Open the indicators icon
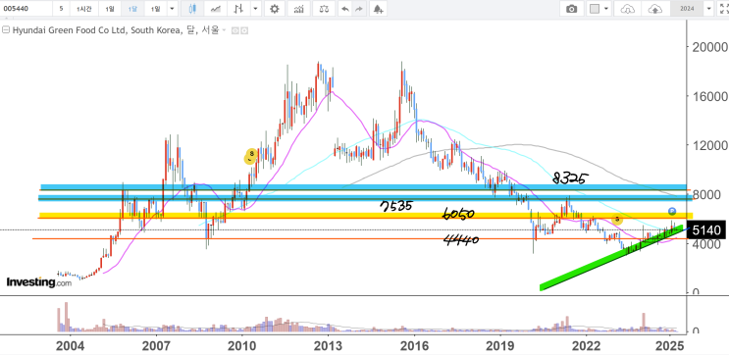 point(299,9)
